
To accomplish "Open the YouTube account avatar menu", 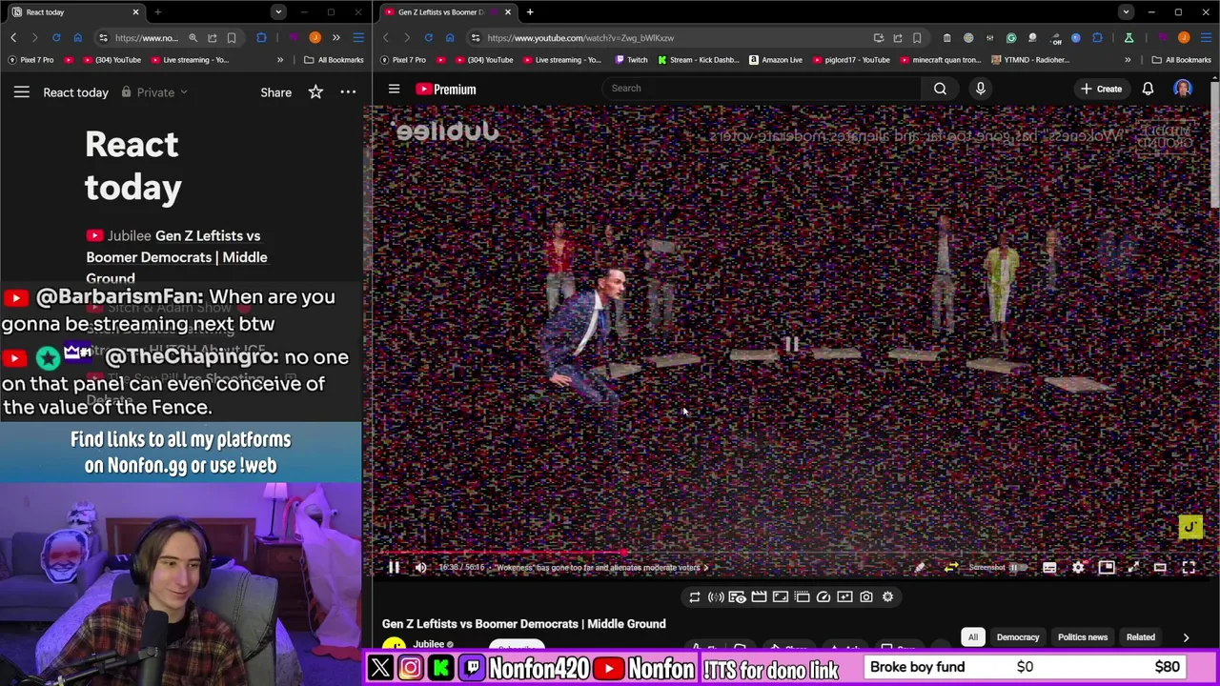I will [1183, 89].
